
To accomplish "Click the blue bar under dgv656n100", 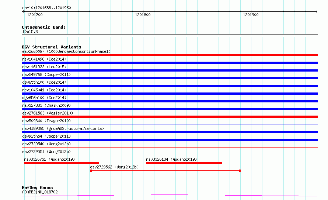I will pyautogui.click(x=170, y=101).
